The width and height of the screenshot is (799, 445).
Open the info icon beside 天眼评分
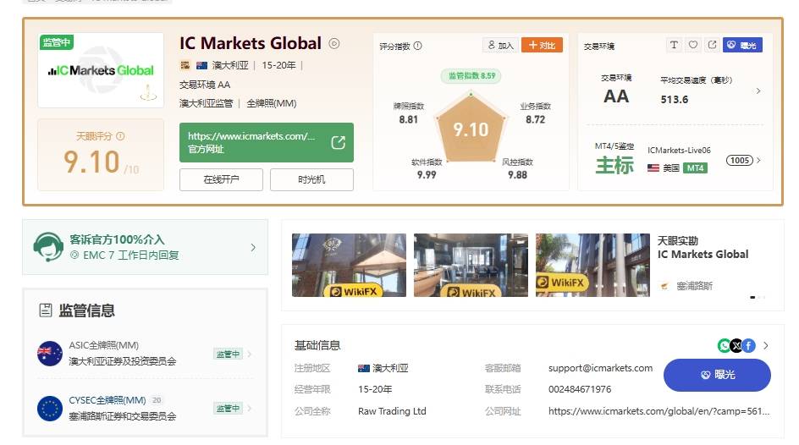(x=121, y=136)
